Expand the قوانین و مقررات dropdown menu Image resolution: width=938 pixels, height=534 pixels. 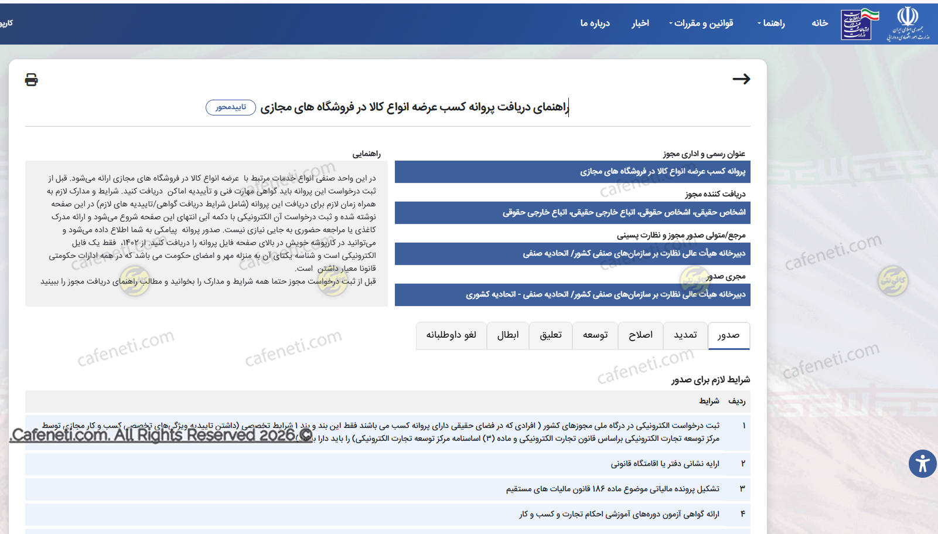tap(701, 23)
